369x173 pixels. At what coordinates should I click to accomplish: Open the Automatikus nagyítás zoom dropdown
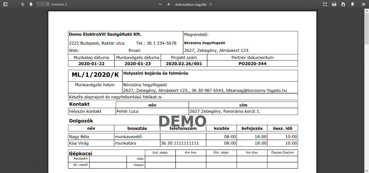(193, 4)
